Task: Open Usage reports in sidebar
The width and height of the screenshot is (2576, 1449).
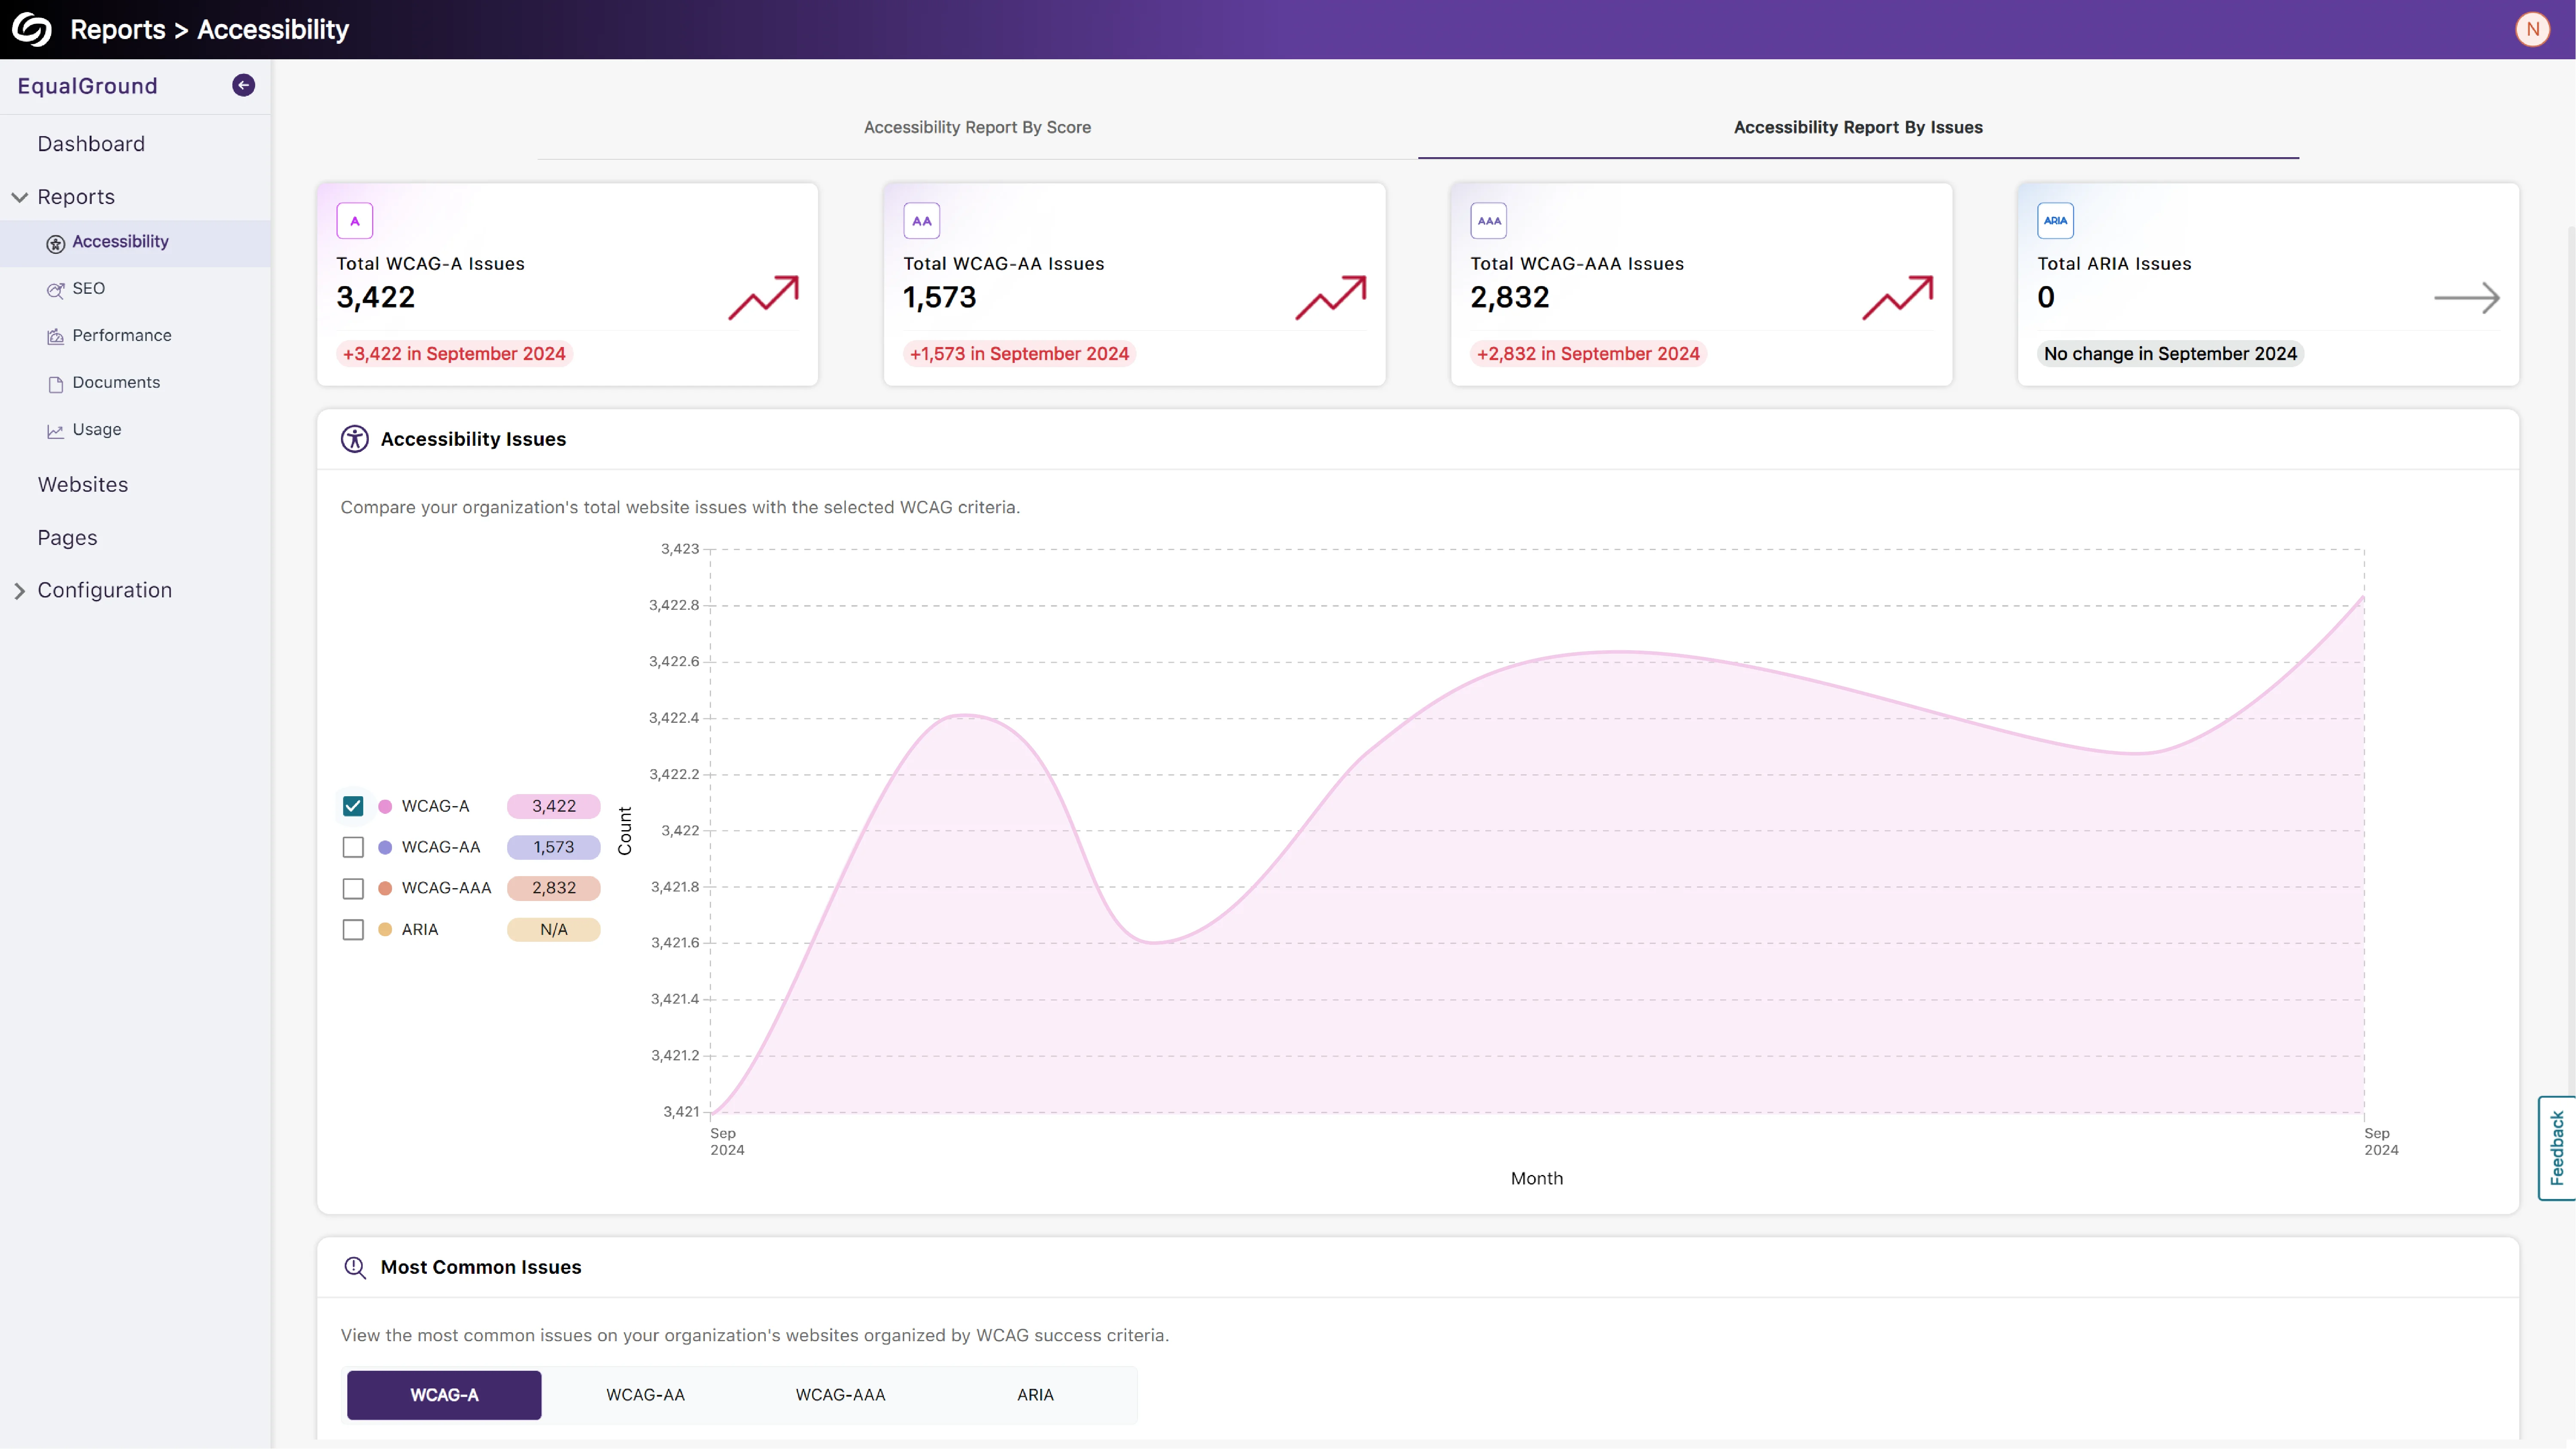Action: click(x=97, y=430)
